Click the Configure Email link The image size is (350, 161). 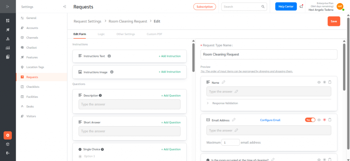270,120
